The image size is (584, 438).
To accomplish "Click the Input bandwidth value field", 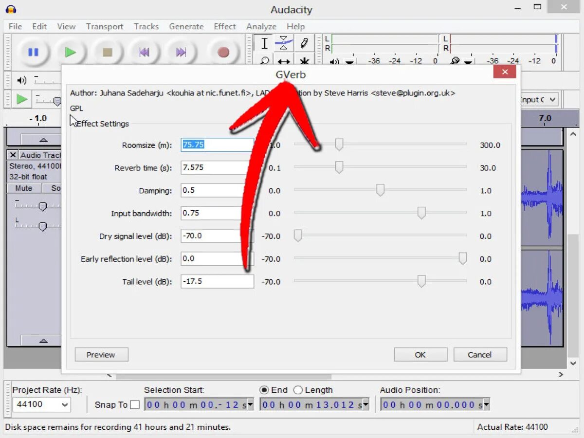I will coord(217,213).
